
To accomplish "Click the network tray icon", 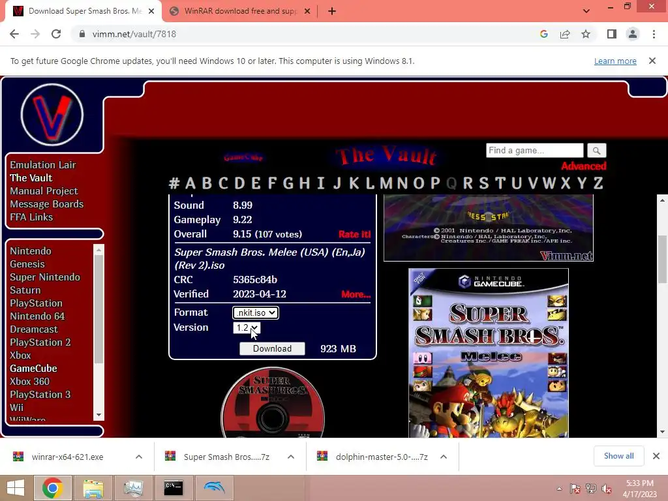I will click(590, 489).
